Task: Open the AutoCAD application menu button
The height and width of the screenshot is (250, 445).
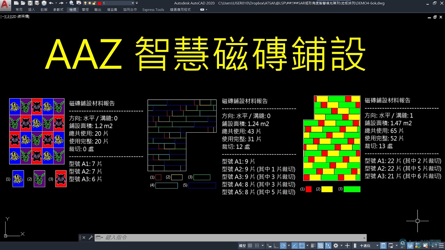Action: point(6,5)
